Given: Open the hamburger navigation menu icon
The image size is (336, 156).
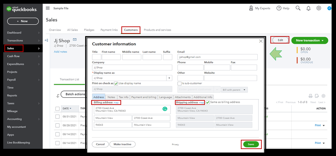Looking at the screenshot, I should pos(48,8).
